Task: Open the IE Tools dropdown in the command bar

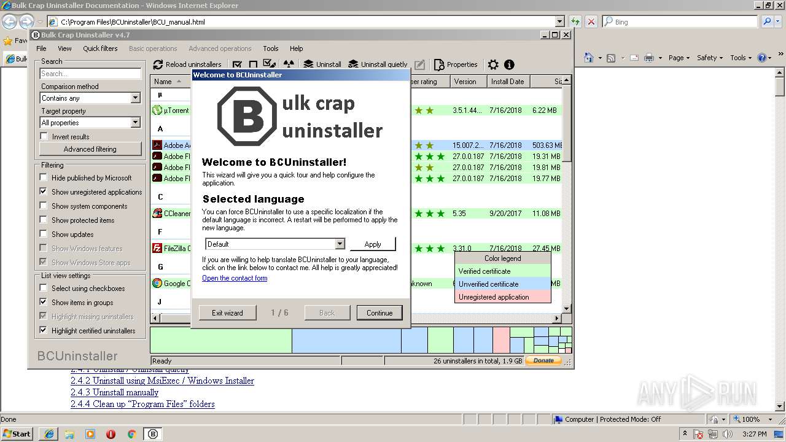Action: pyautogui.click(x=741, y=58)
